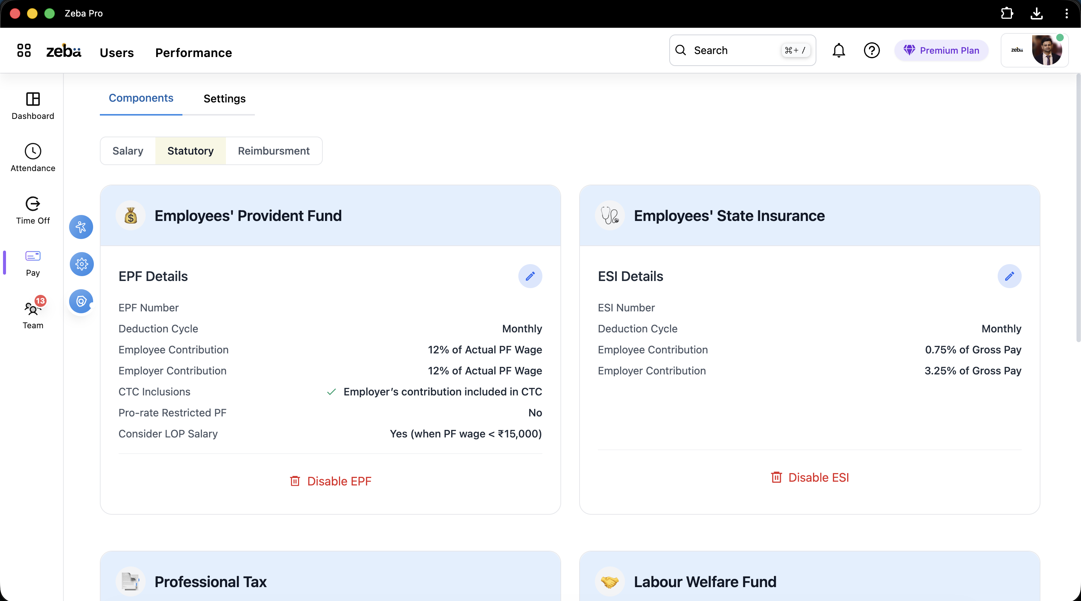This screenshot has width=1081, height=601.
Task: Edit ESI Details with pencil icon
Action: click(x=1009, y=276)
